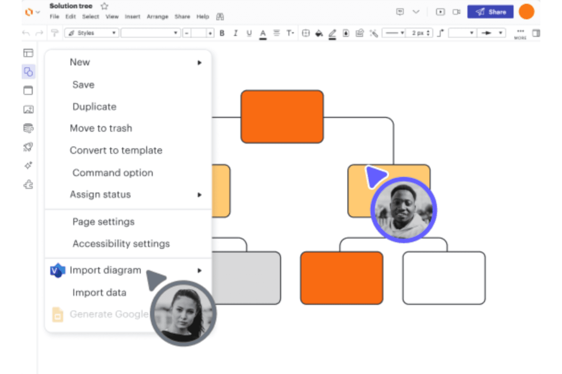Open the data linking sidebar icon
The height and width of the screenshot is (374, 562).
28,128
